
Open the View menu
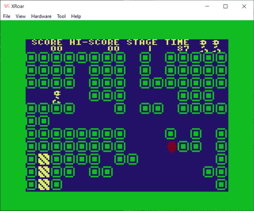(x=21, y=16)
